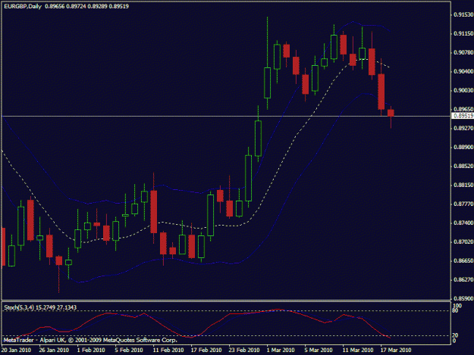Viewport: 474px width, 355px height.
Task: Select the 5 Mar 2010 date label
Action: pyautogui.click(x=319, y=350)
